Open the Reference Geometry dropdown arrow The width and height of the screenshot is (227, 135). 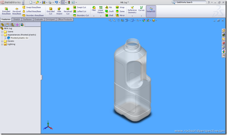point(132,16)
